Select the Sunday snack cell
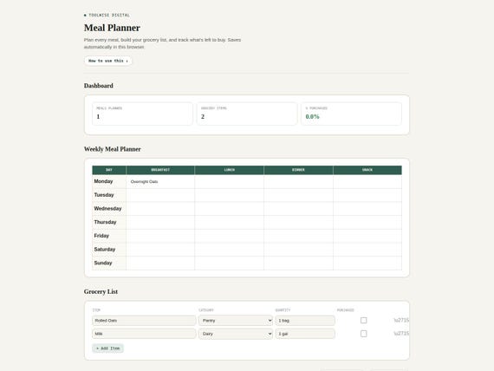Viewport: 494px width, 371px height. point(367,263)
